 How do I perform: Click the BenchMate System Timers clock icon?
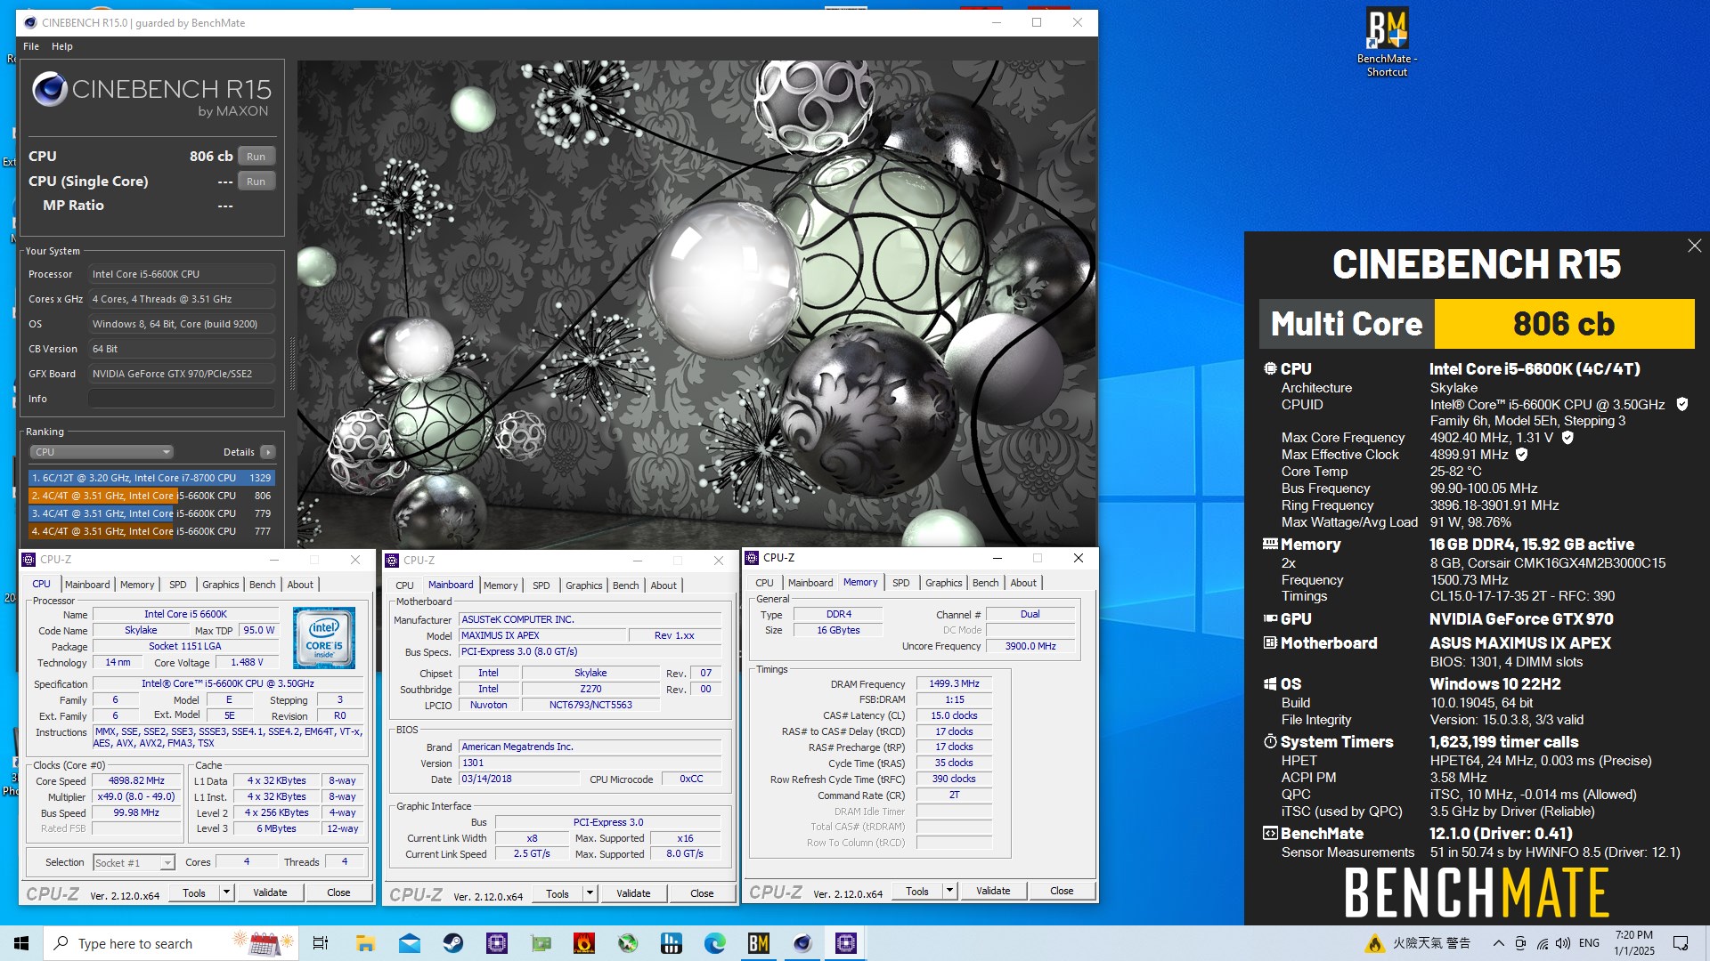tap(1270, 741)
